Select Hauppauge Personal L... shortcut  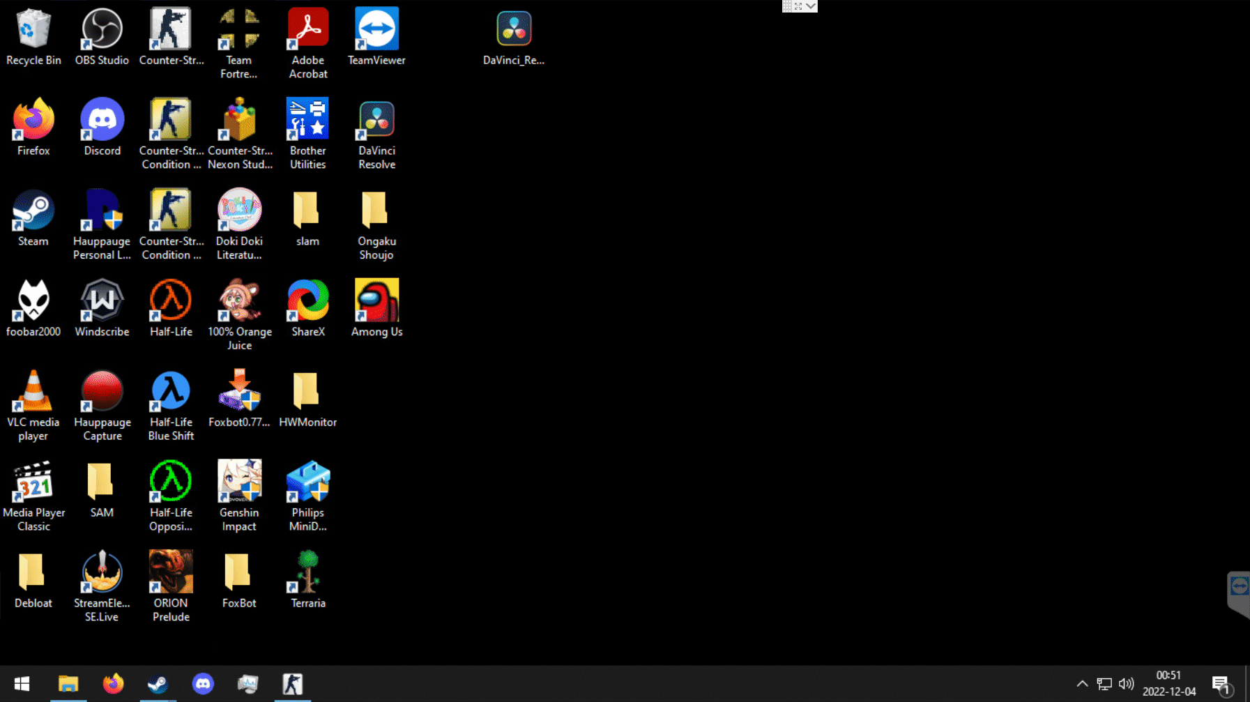pos(102,225)
